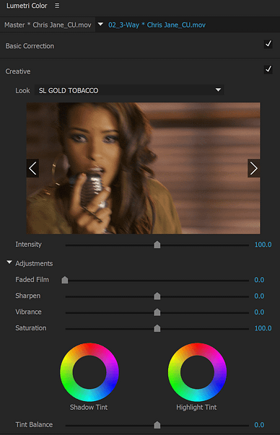Click the Look label text
The width and height of the screenshot is (280, 435).
pyautogui.click(x=22, y=90)
